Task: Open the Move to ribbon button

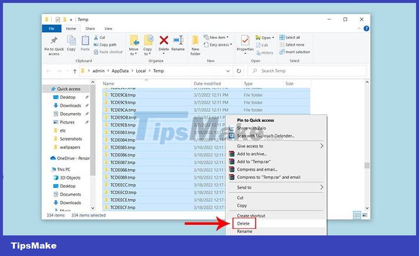Action: coord(133,45)
